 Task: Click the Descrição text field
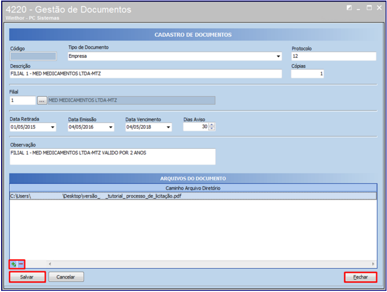coord(146,74)
